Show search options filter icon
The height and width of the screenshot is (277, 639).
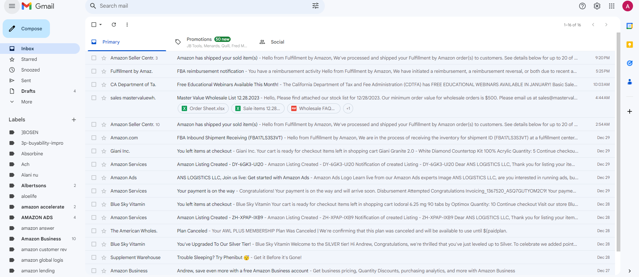click(316, 6)
